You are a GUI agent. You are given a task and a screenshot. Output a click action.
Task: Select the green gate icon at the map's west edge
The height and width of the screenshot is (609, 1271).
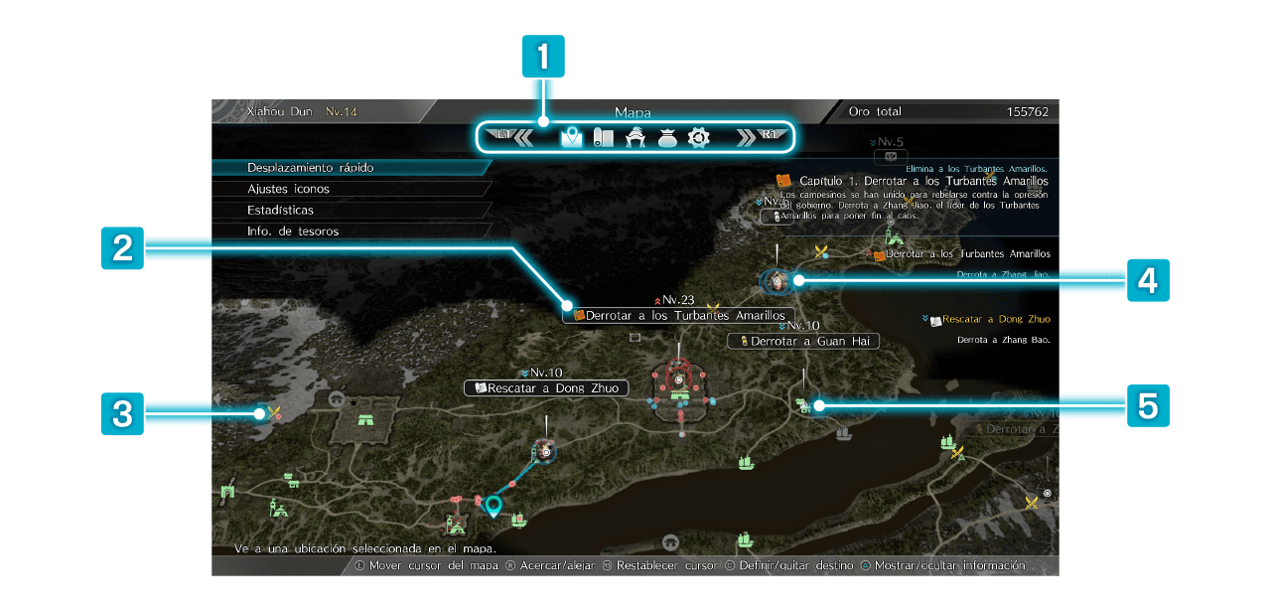tap(229, 491)
